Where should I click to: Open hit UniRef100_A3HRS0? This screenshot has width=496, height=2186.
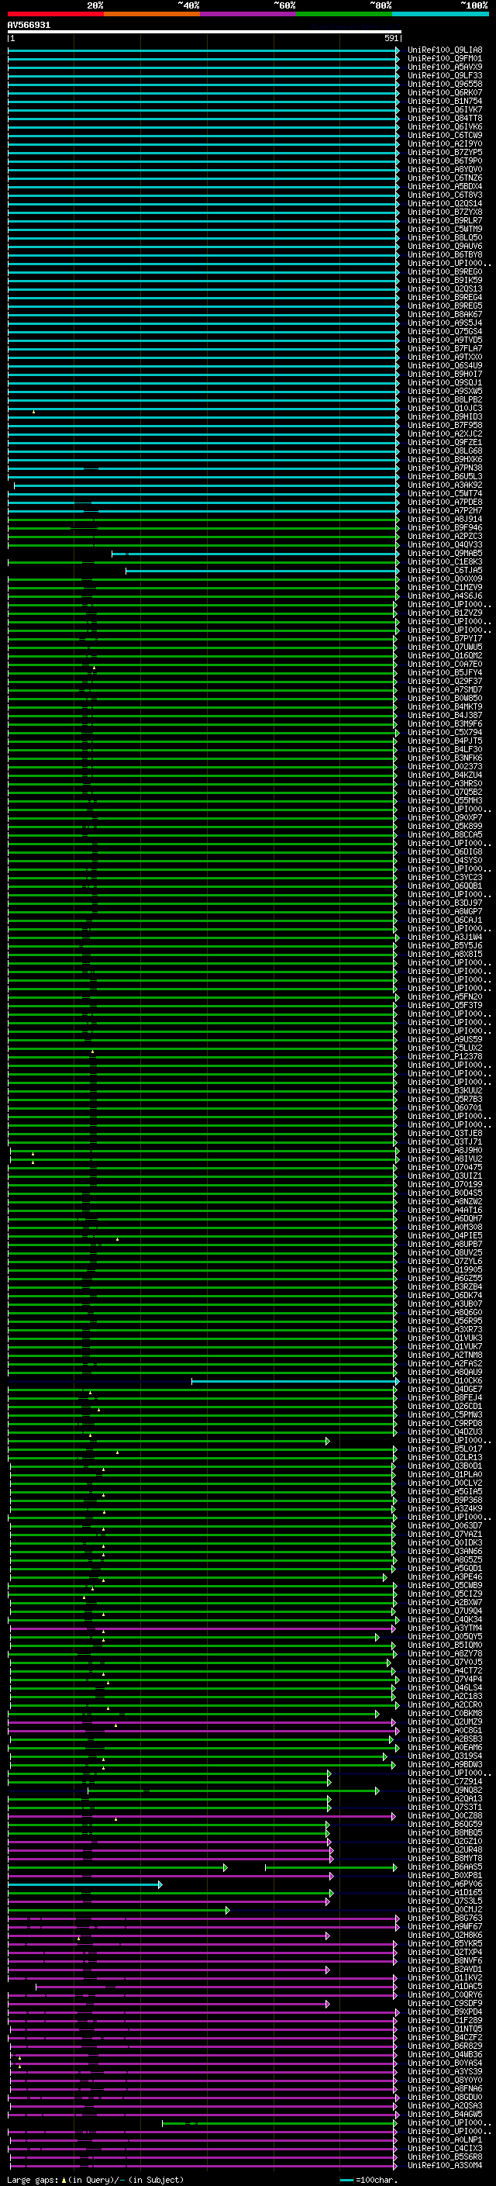point(445,783)
